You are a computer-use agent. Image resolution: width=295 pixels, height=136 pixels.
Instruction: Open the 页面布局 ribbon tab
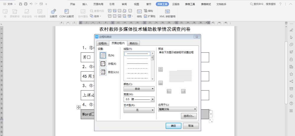pos(98,4)
